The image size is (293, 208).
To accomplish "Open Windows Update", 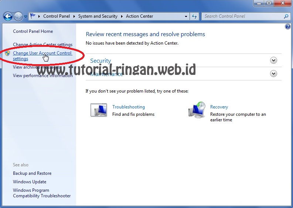I will pos(30,182).
